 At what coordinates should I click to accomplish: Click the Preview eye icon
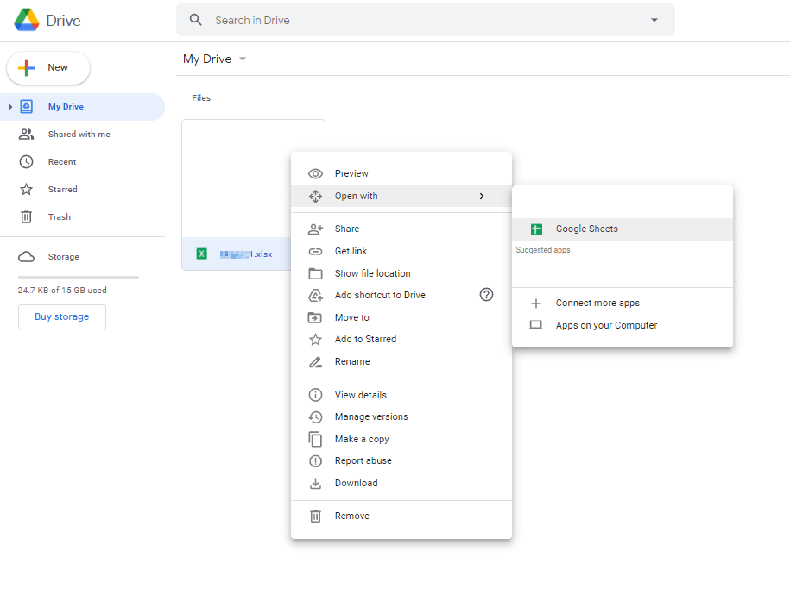click(x=315, y=173)
